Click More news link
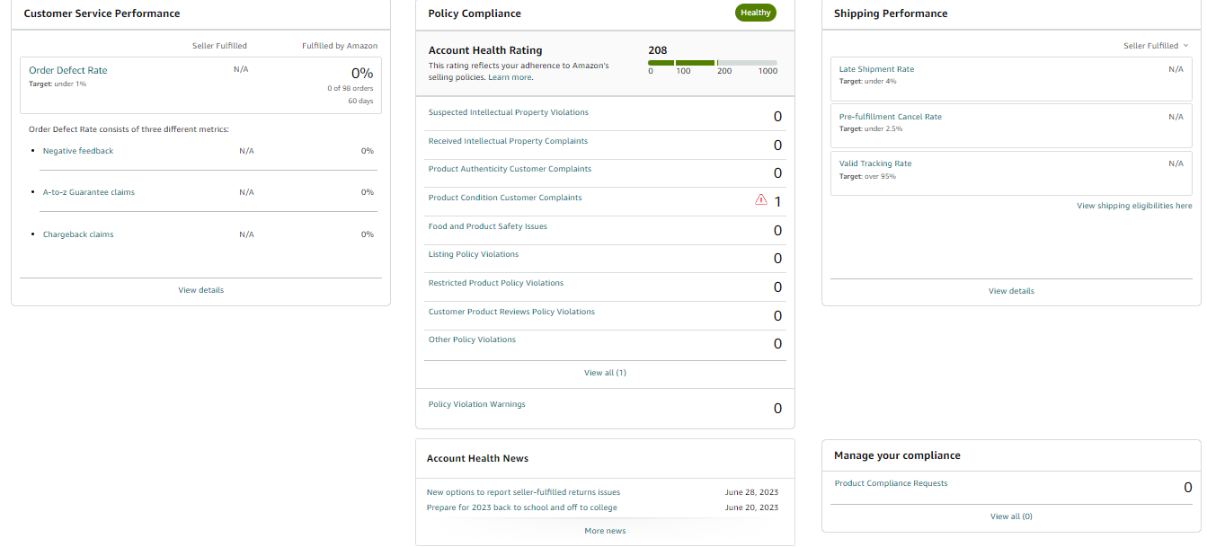 tap(605, 531)
